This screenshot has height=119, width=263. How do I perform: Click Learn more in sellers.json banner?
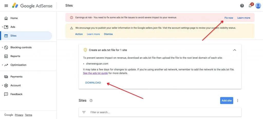(93, 34)
